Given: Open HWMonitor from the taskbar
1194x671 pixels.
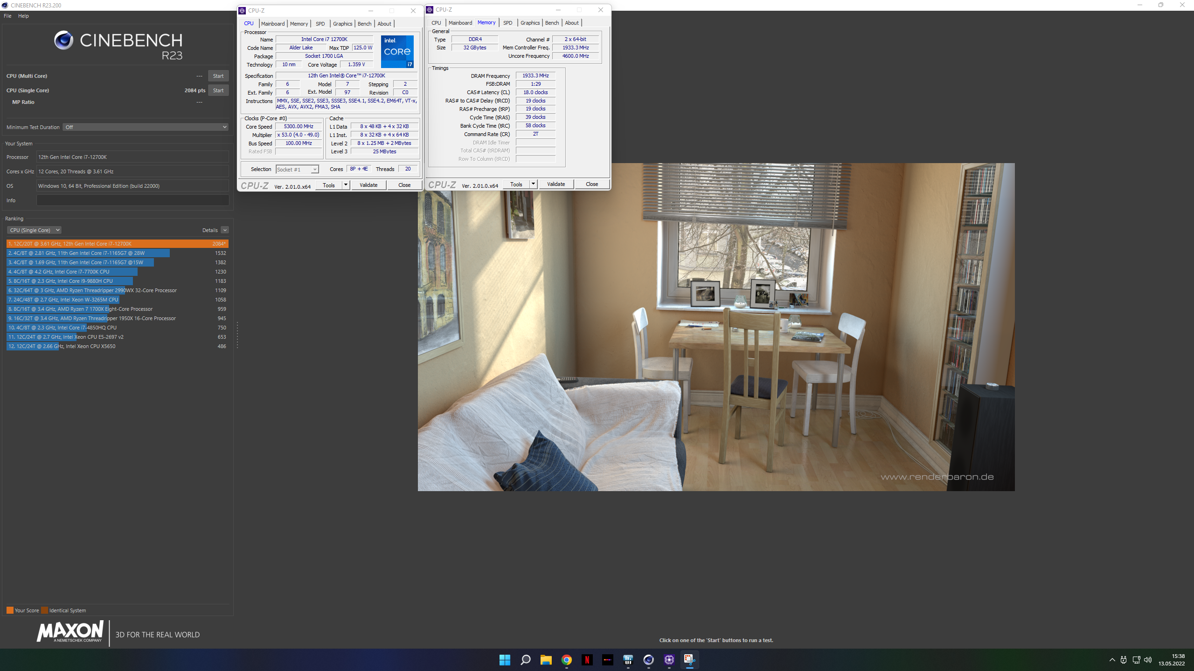Looking at the screenshot, I should [x=628, y=659].
